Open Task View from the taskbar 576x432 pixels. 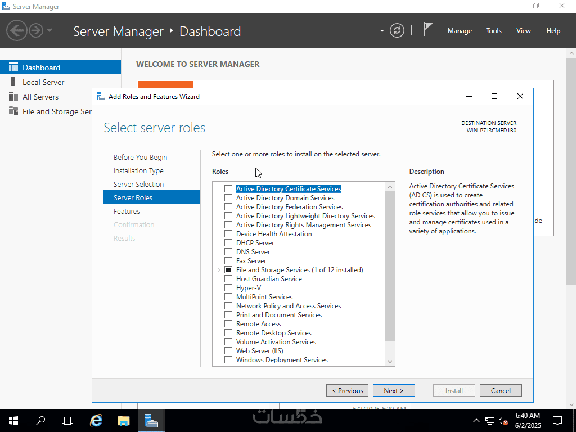(x=67, y=421)
